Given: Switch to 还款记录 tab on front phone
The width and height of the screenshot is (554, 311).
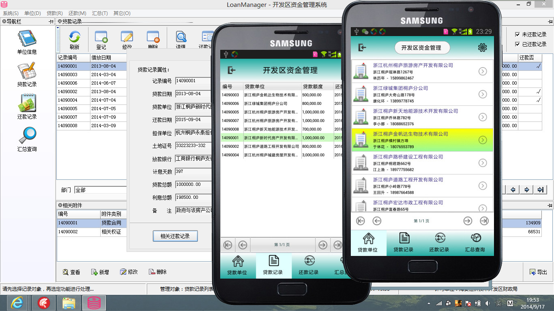Looking at the screenshot, I should click(440, 243).
